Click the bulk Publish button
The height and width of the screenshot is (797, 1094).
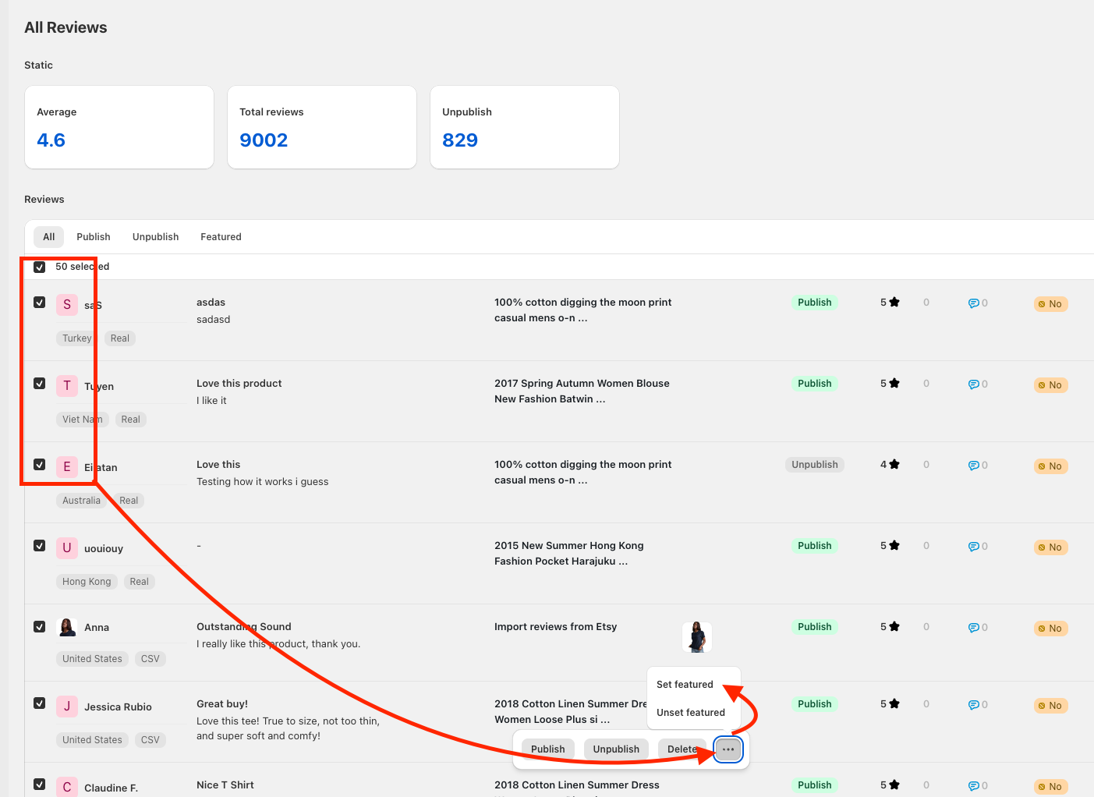click(548, 749)
